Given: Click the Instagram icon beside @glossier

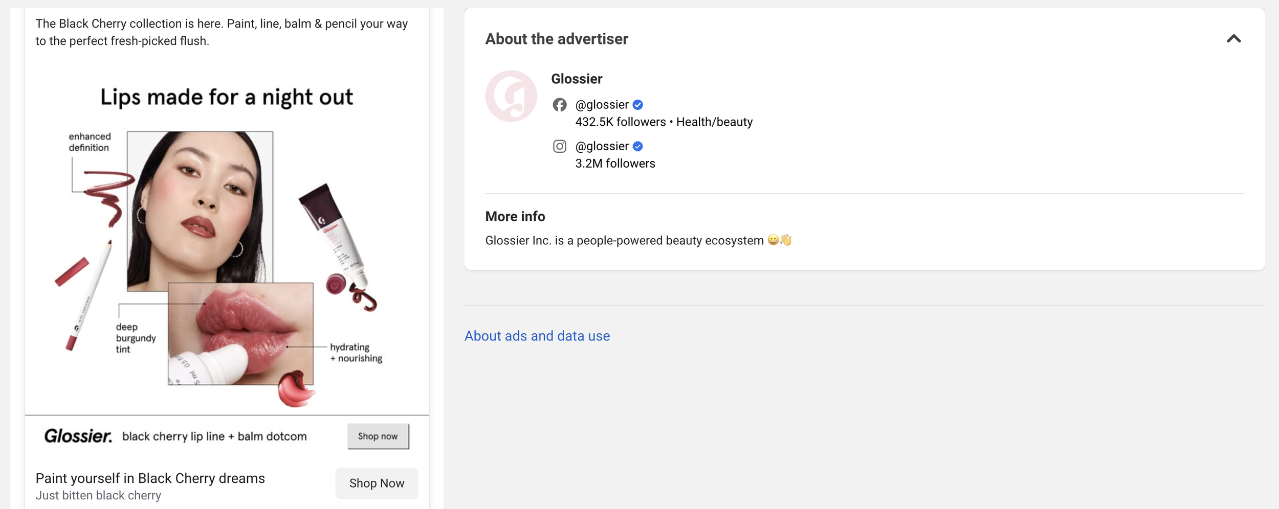Looking at the screenshot, I should click(x=559, y=146).
